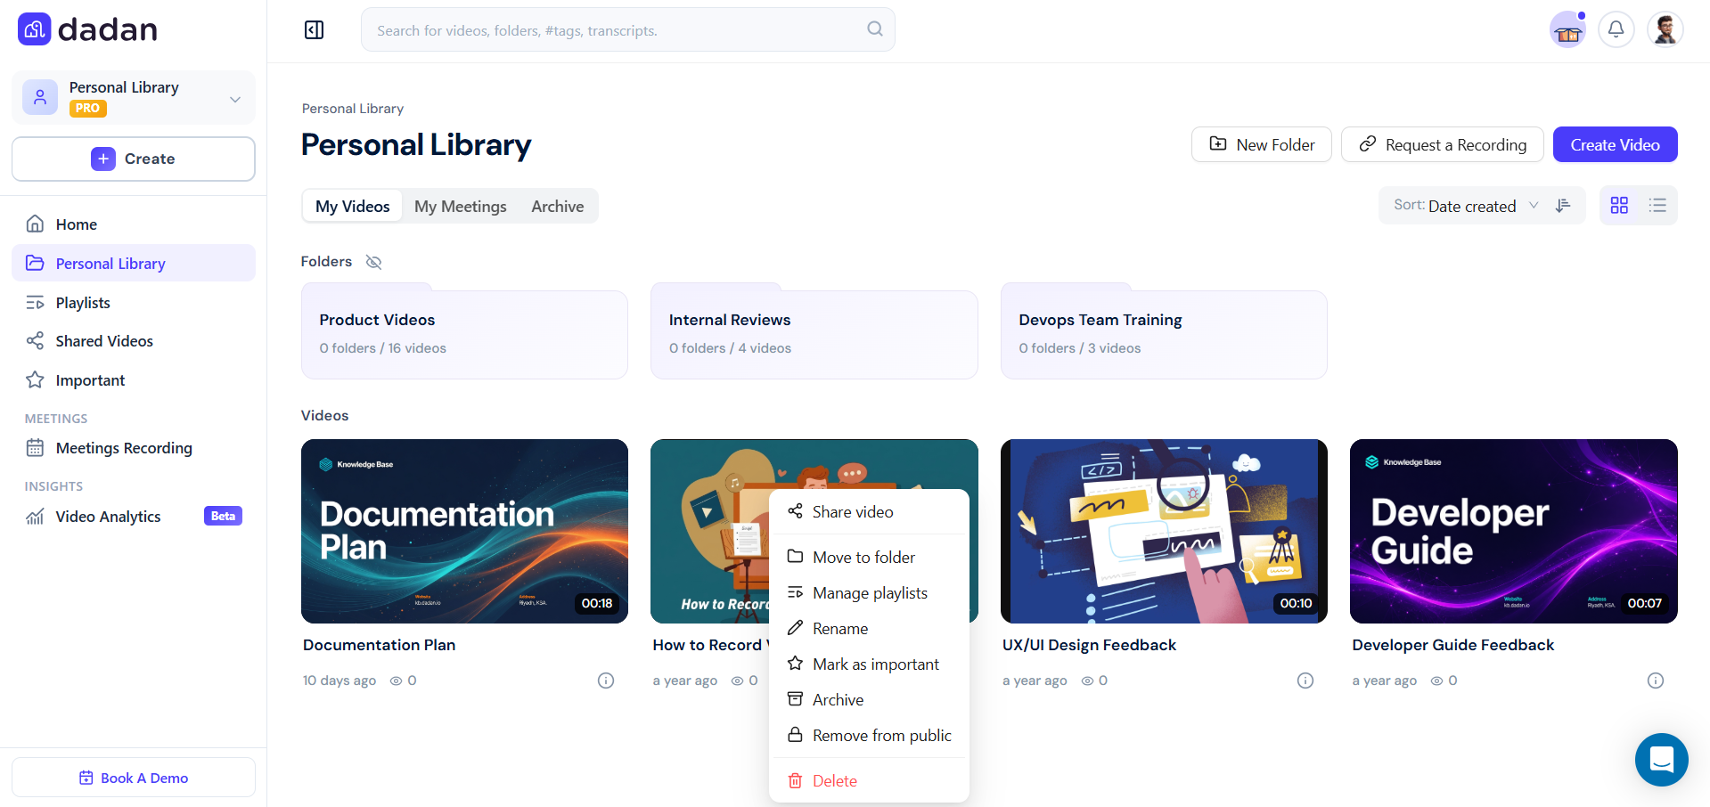The height and width of the screenshot is (807, 1710).
Task: Open the Product Videos folder
Action: [464, 333]
